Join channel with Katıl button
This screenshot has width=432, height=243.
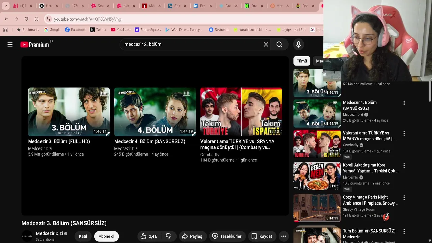pos(83,236)
